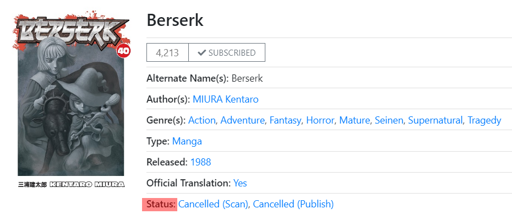Select the Action genre link
The height and width of the screenshot is (214, 512).
202,120
